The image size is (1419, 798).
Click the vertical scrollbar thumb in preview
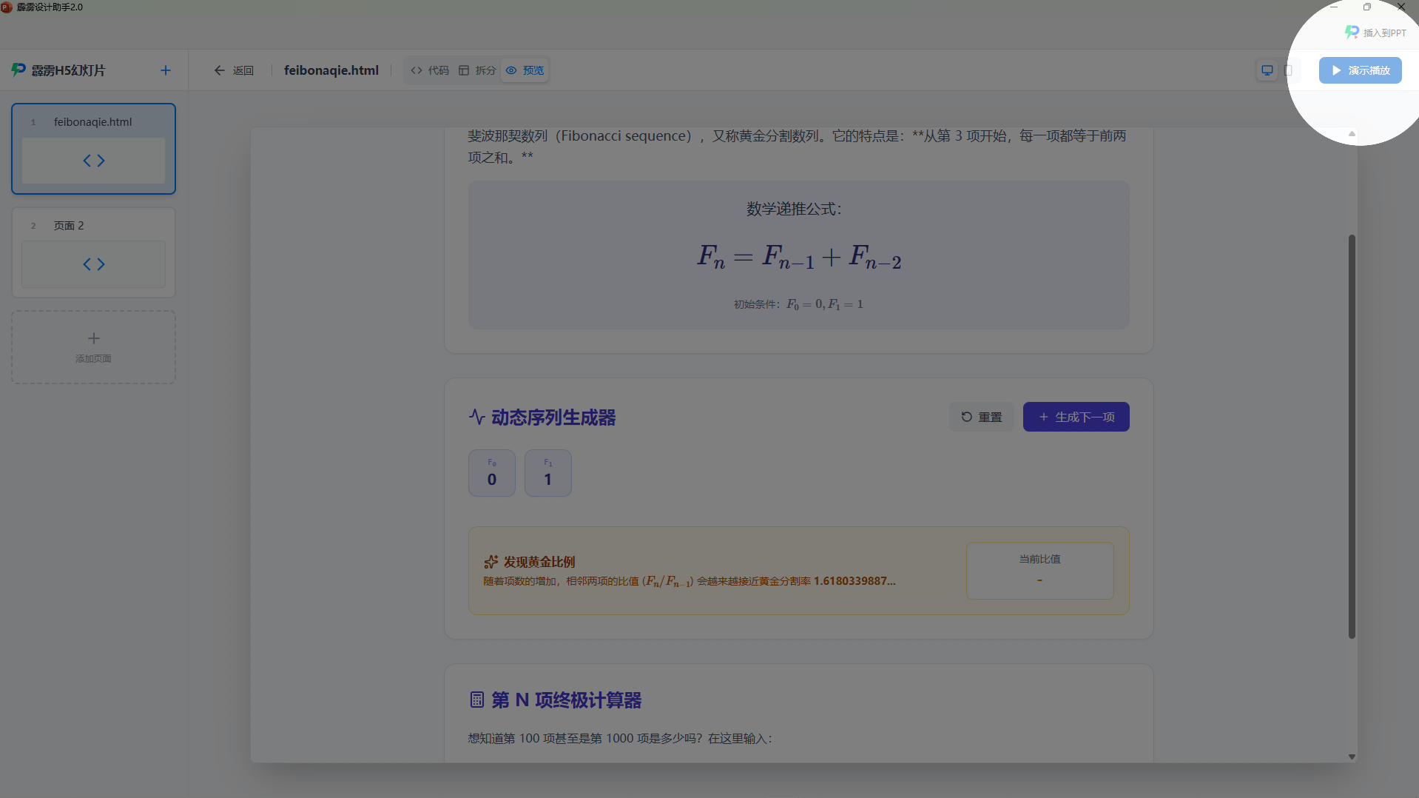click(x=1352, y=437)
